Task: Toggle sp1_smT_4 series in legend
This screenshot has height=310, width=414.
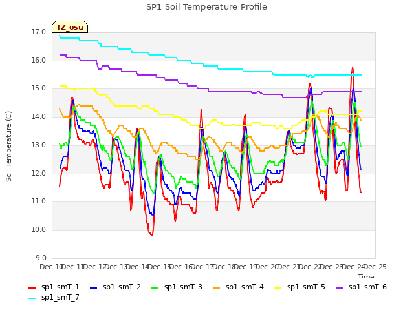Action: click(238, 287)
